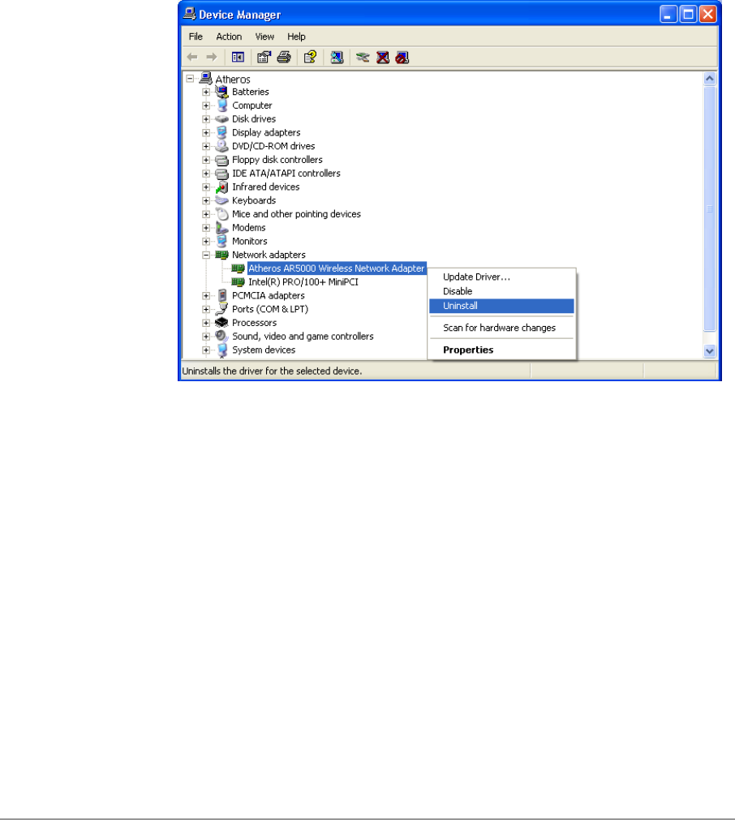Click the Uninstall toolbar icon
Image resolution: width=735 pixels, height=820 pixels.
click(382, 57)
